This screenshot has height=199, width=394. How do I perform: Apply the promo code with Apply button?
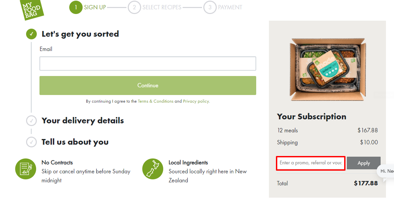tap(364, 163)
